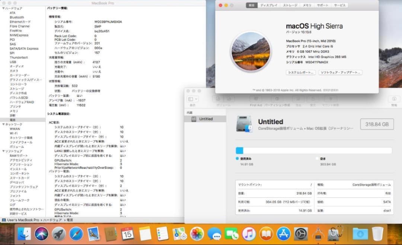Open Finder from the dock
402x245 pixels.
point(24,234)
